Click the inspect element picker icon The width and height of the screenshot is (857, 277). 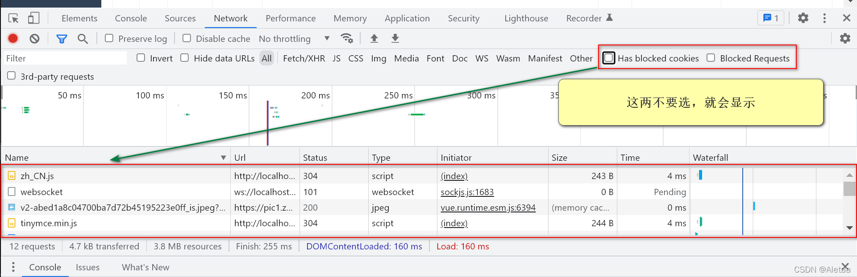13,18
